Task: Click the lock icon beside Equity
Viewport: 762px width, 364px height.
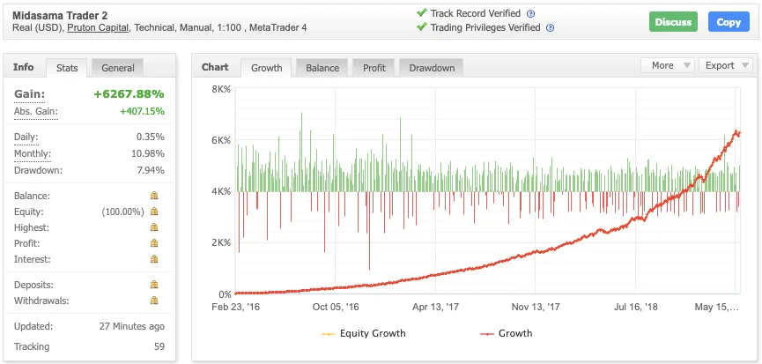Action: (x=154, y=212)
